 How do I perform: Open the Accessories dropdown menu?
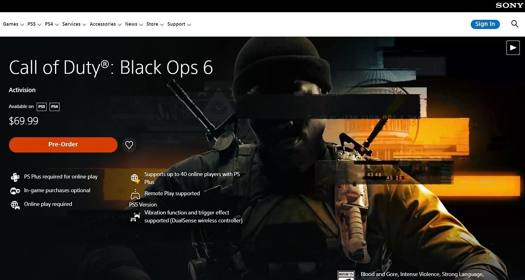pos(105,24)
